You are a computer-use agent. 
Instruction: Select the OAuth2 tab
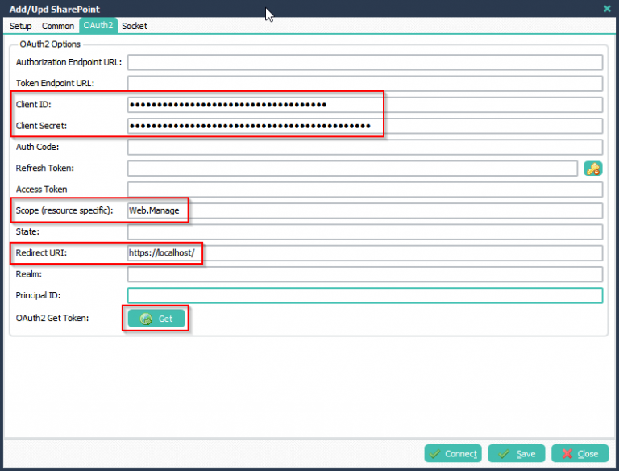[98, 25]
